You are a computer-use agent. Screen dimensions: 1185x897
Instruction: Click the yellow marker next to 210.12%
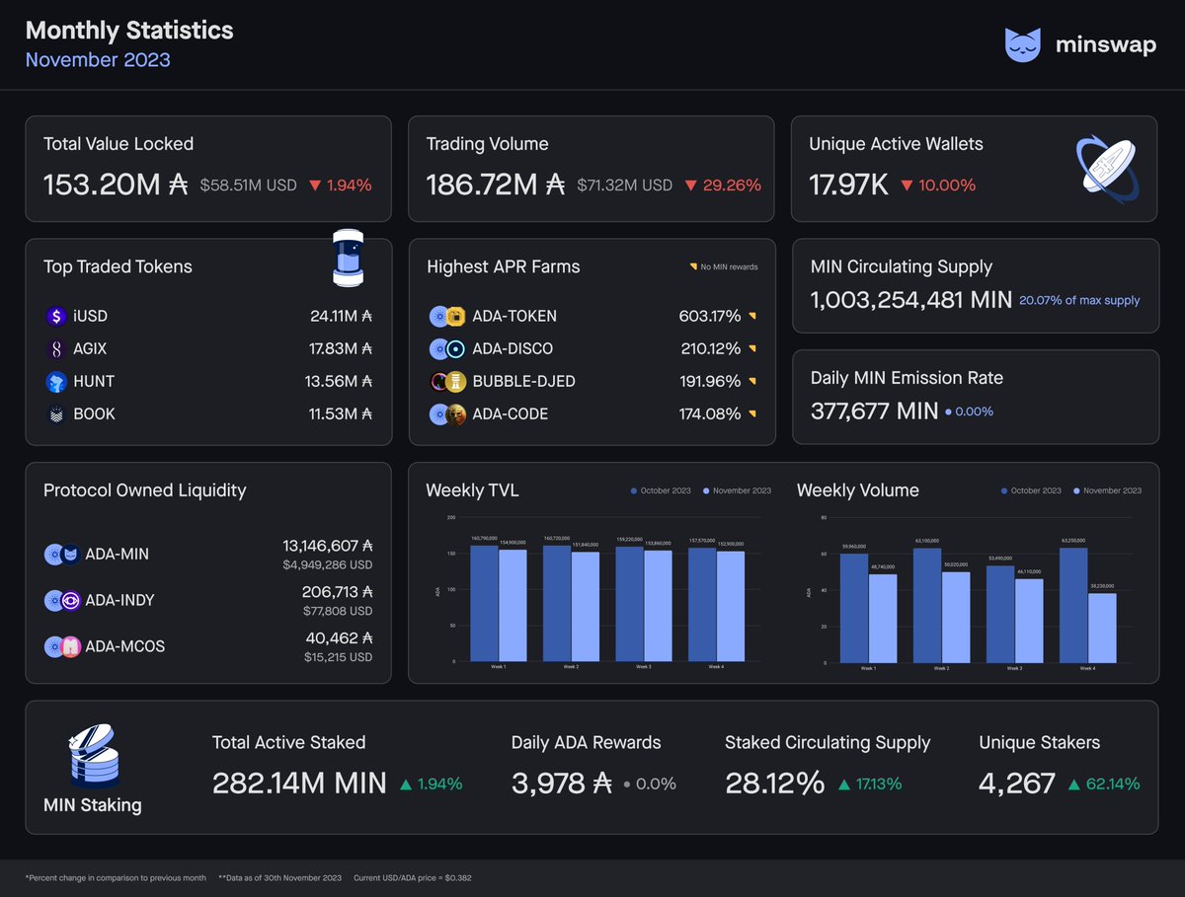click(x=751, y=349)
